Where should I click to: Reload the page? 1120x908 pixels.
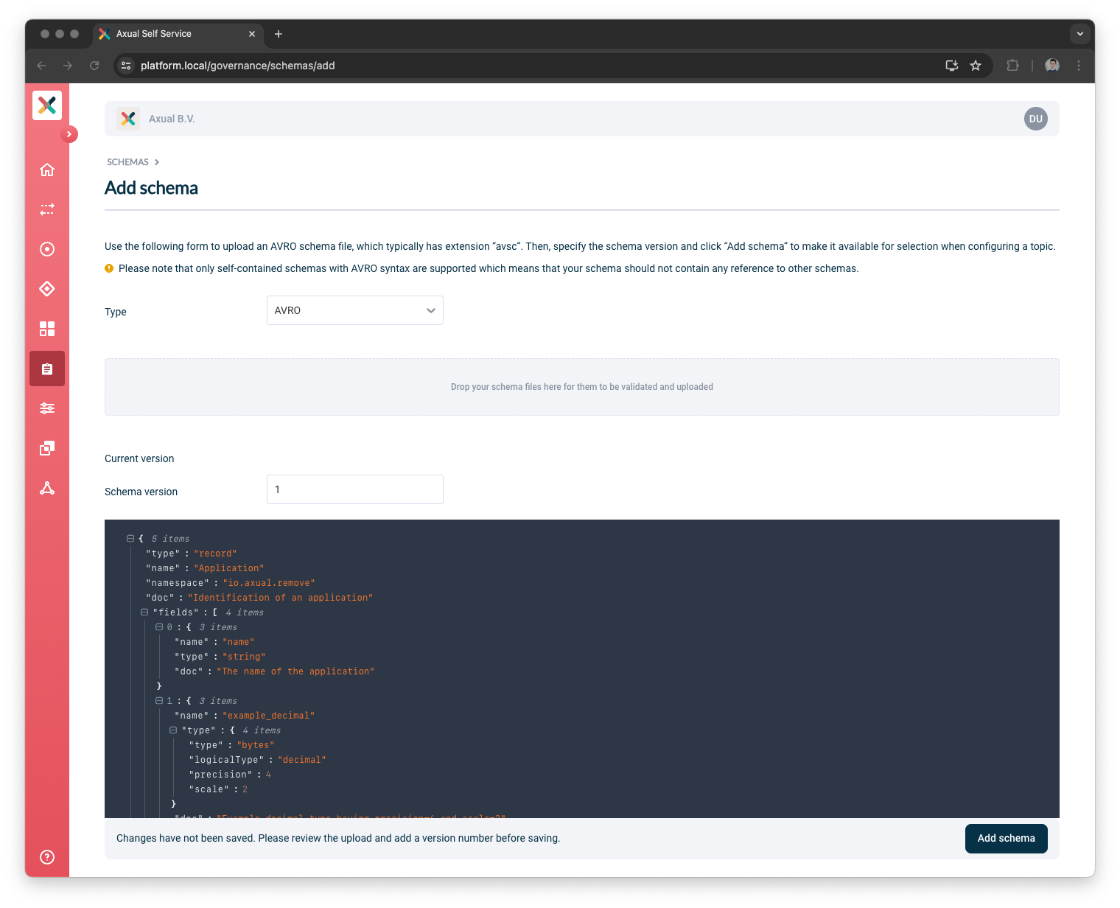(x=94, y=66)
